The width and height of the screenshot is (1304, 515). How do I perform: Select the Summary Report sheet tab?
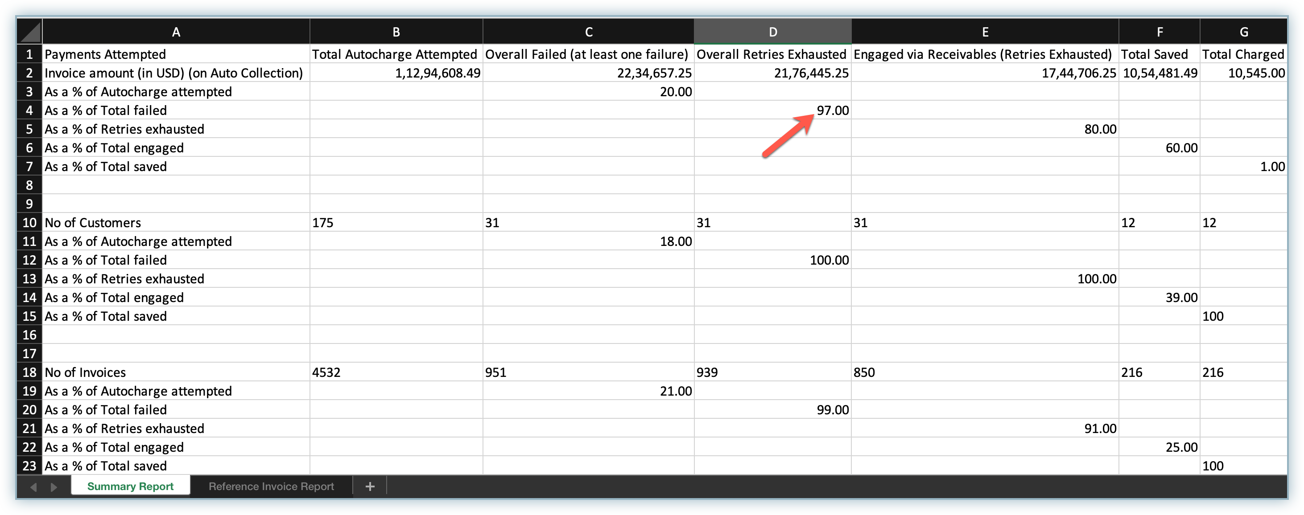[130, 486]
